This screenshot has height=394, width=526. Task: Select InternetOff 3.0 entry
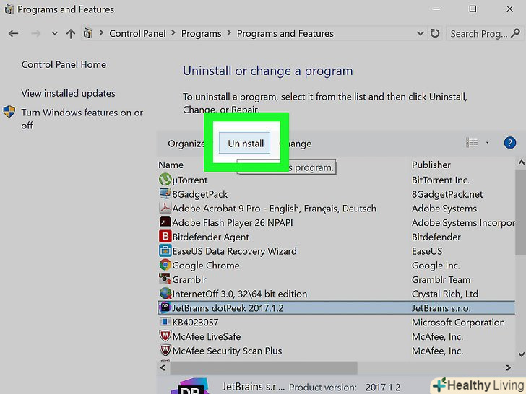point(240,294)
